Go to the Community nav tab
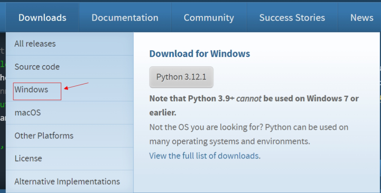Screen dimensions: 381x193 209,18
